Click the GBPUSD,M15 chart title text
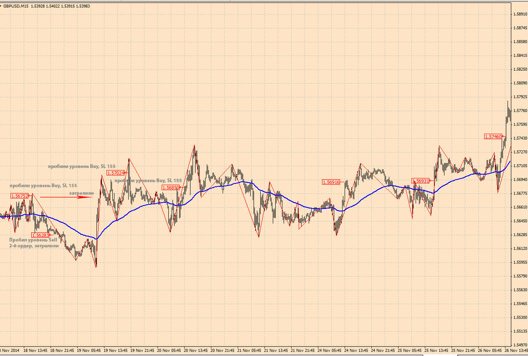 [16, 6]
